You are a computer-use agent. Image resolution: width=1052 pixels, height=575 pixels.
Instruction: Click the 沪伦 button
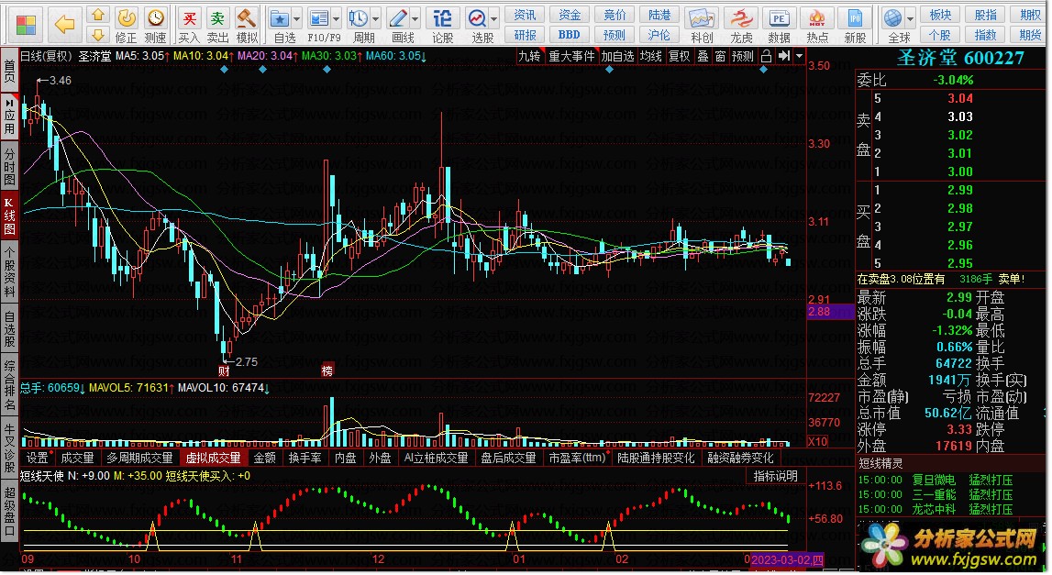[659, 34]
